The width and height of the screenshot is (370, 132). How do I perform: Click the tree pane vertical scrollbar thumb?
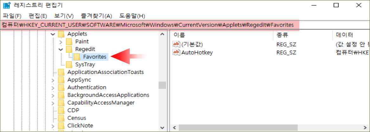[162, 85]
